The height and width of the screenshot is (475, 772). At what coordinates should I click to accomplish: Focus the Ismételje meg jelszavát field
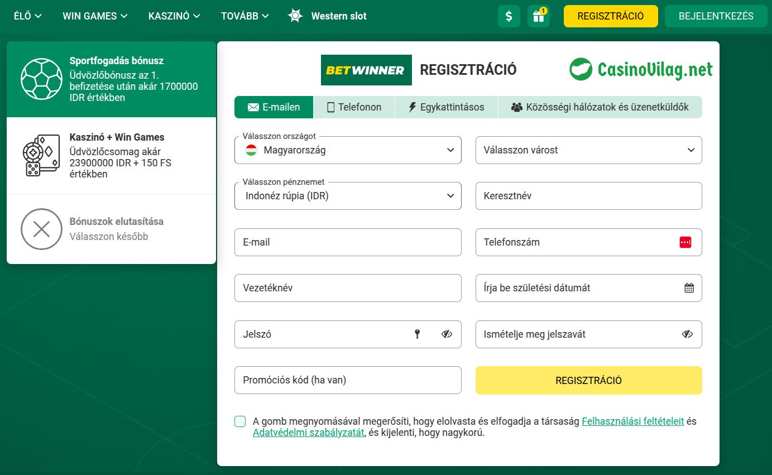(x=589, y=334)
